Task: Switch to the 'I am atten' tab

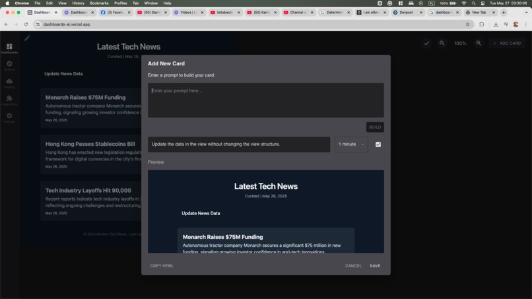Action: 371,13
